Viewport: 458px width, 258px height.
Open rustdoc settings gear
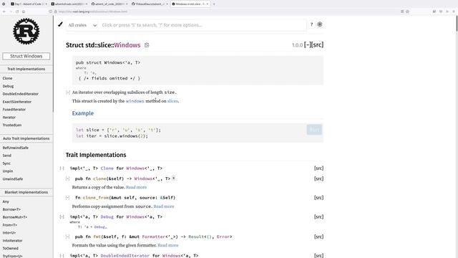[x=320, y=24]
